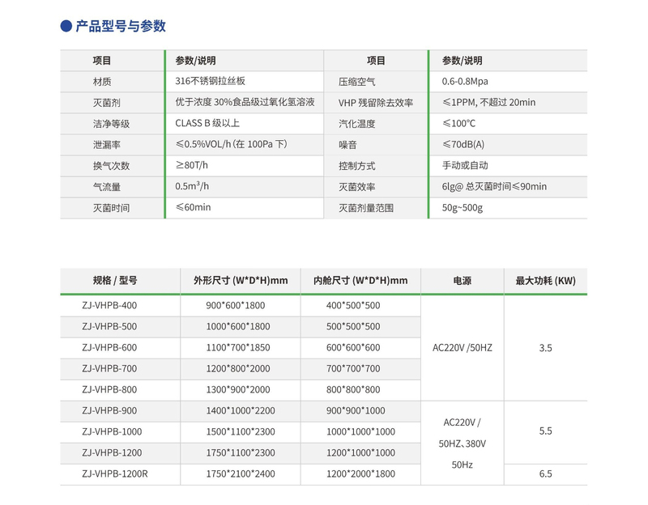The image size is (648, 505).
Task: Select the ≤70dB(A) noise value
Action: 463,145
